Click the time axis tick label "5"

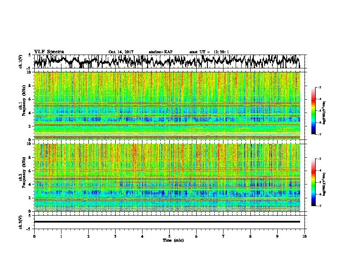pyautogui.click(x=169, y=236)
